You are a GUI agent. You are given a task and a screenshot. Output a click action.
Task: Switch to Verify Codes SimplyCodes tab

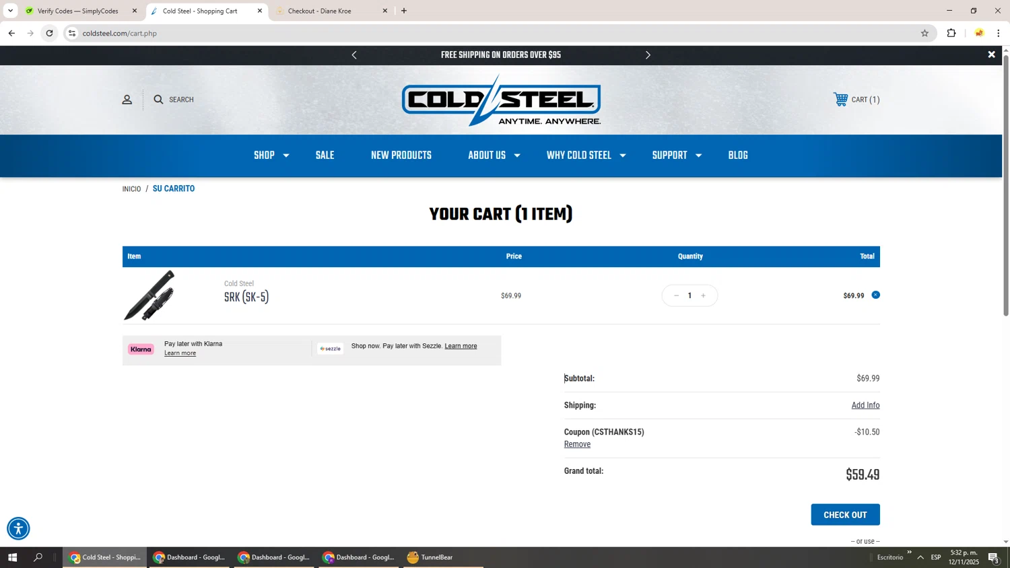click(x=77, y=11)
